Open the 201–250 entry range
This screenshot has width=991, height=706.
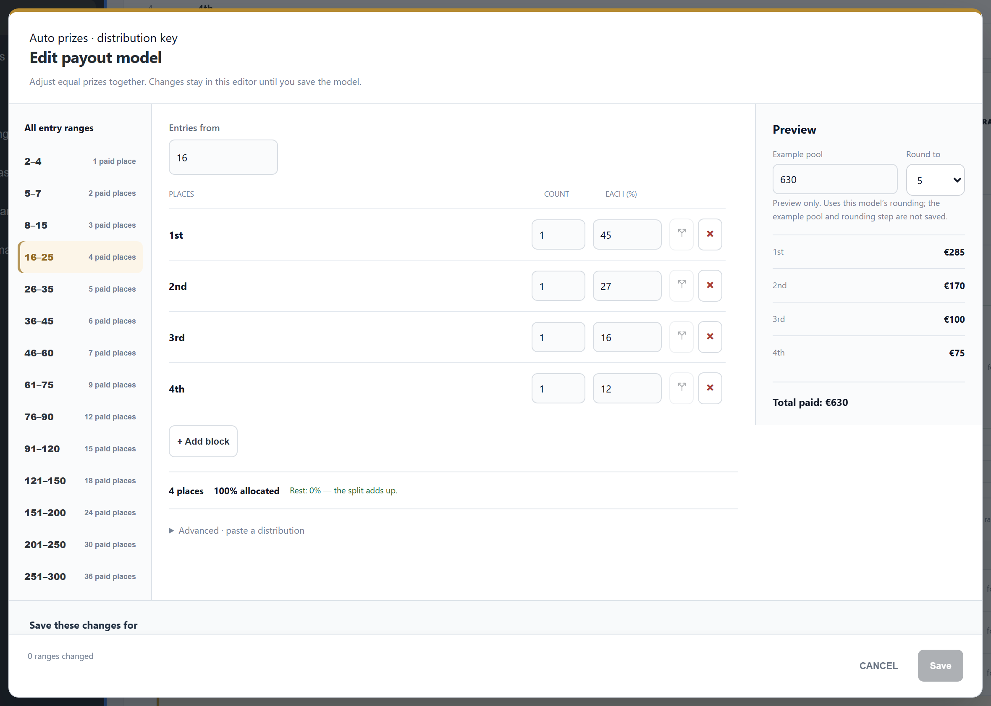tap(80, 545)
